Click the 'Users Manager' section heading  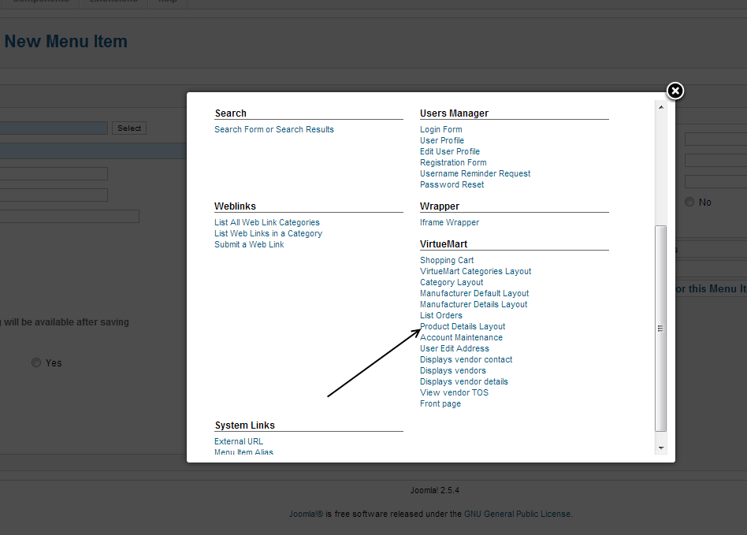(454, 113)
